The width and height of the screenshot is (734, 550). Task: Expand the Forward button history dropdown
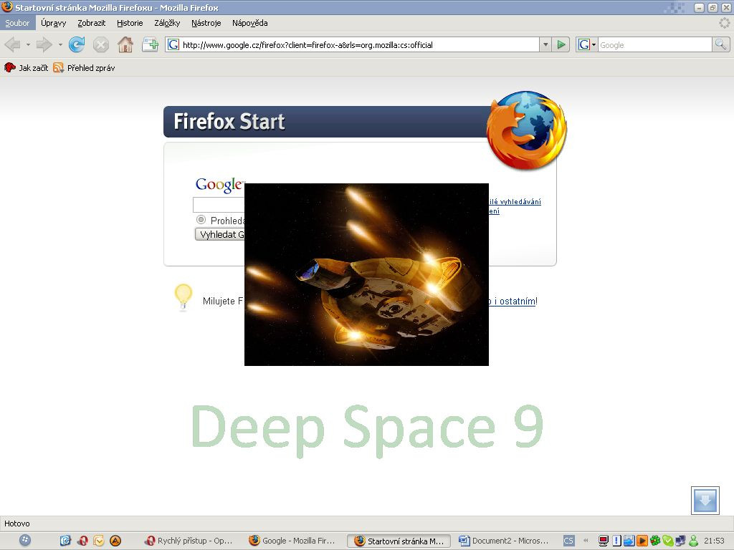60,45
